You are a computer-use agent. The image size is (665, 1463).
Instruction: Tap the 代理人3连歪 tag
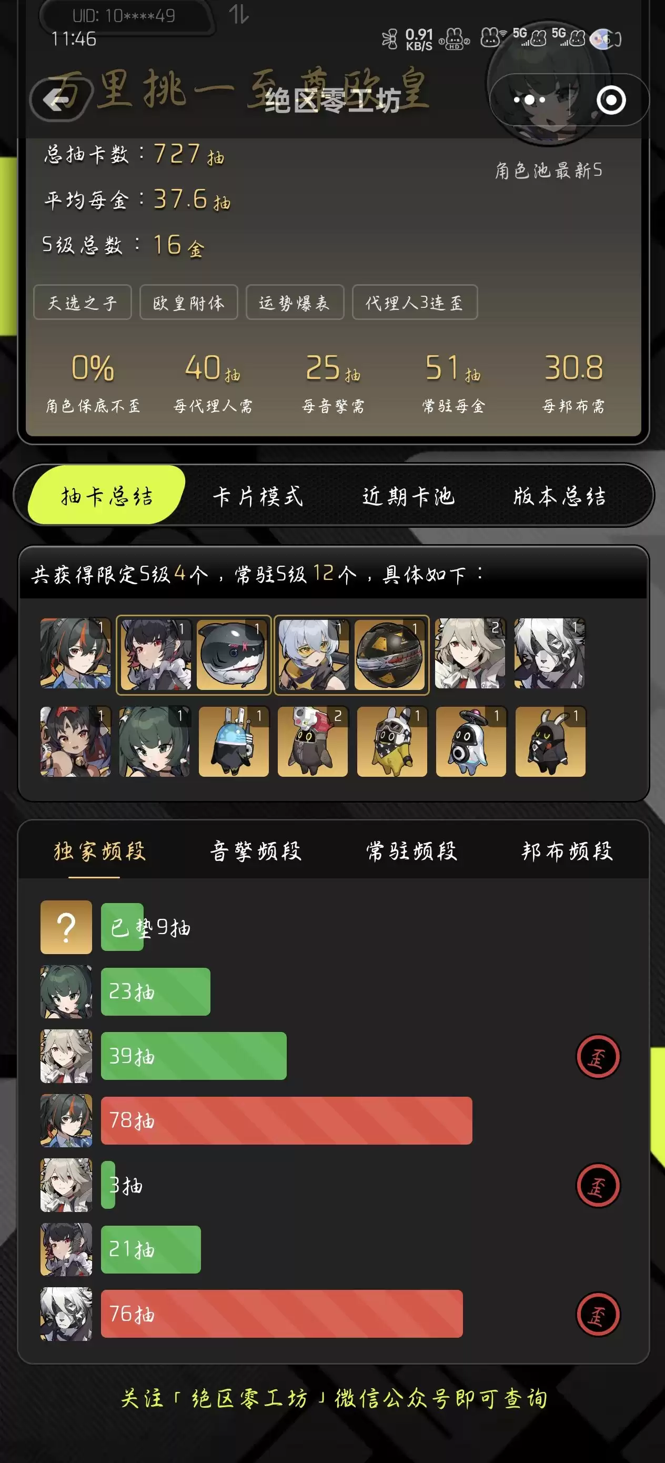pos(415,302)
